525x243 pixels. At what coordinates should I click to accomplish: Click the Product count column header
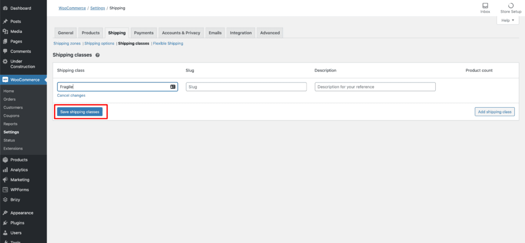coord(479,71)
